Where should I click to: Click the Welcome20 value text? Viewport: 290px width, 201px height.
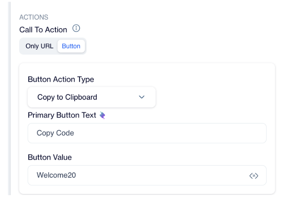[x=56, y=176]
